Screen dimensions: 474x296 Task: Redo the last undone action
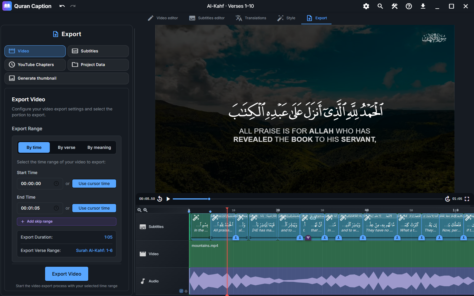73,6
